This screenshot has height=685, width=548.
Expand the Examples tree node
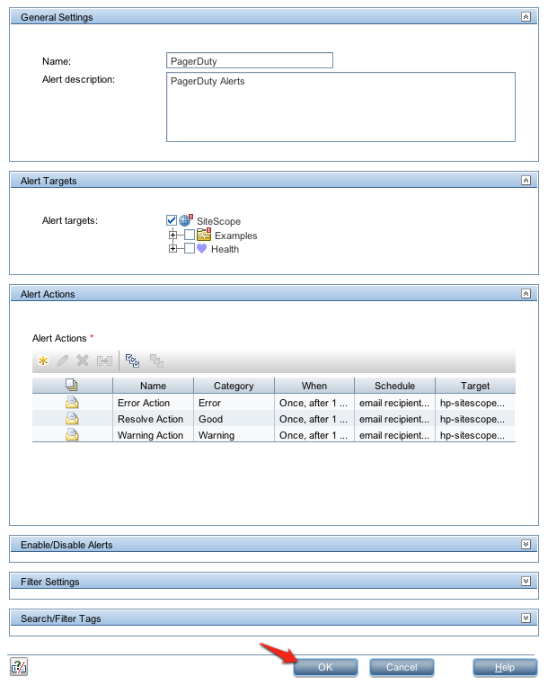pyautogui.click(x=173, y=235)
